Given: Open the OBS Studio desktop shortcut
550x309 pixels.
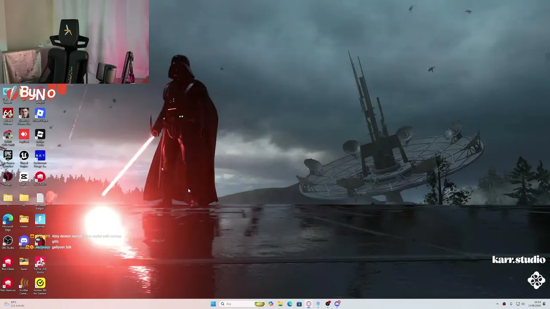Looking at the screenshot, I should (8, 242).
